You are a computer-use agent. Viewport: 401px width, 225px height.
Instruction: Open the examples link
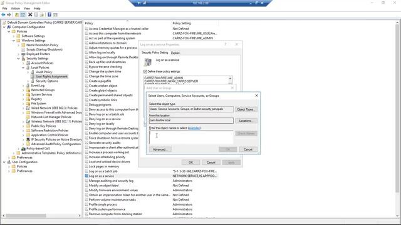[x=194, y=128]
